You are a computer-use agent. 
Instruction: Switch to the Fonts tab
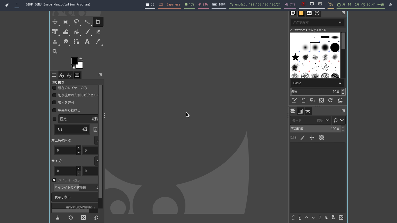(309, 13)
